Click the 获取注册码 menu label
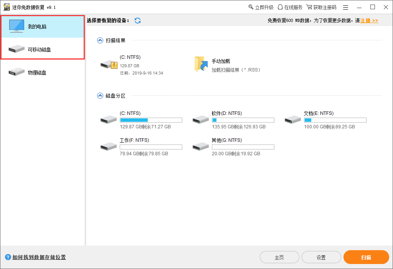This screenshot has width=393, height=269. tap(325, 8)
